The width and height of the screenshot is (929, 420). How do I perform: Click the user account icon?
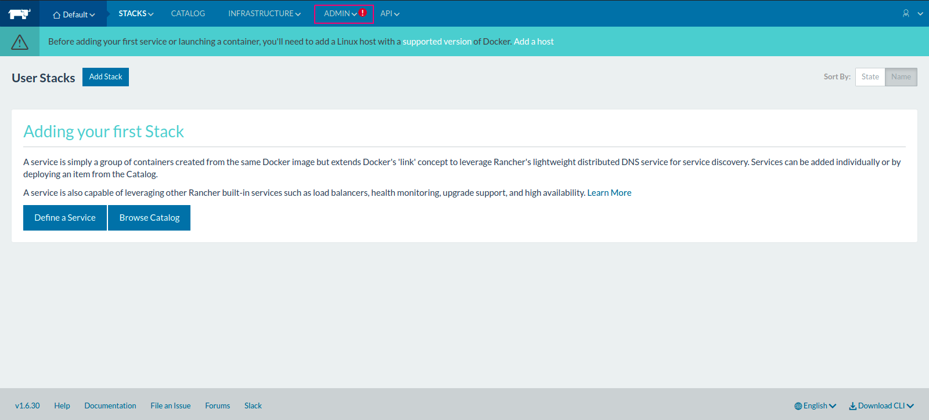tap(906, 13)
